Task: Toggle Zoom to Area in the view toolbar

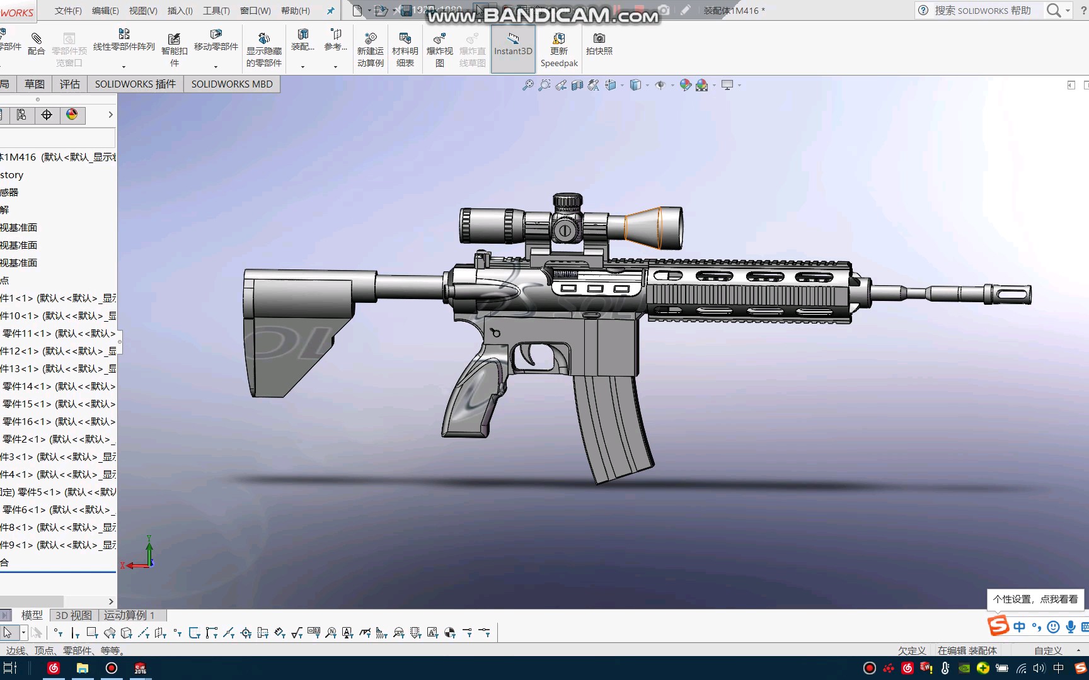Action: 544,85
